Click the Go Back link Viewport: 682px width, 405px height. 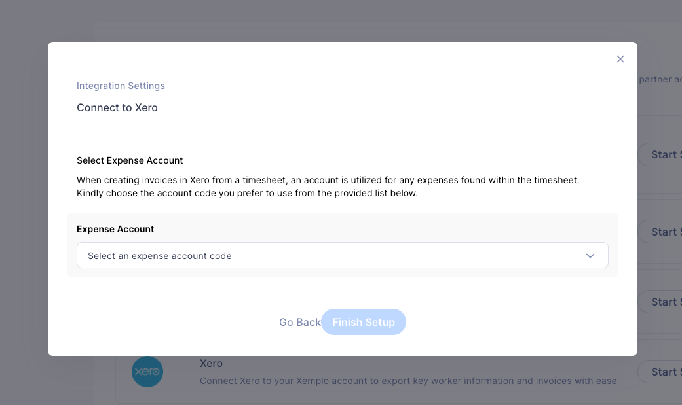[x=299, y=323]
